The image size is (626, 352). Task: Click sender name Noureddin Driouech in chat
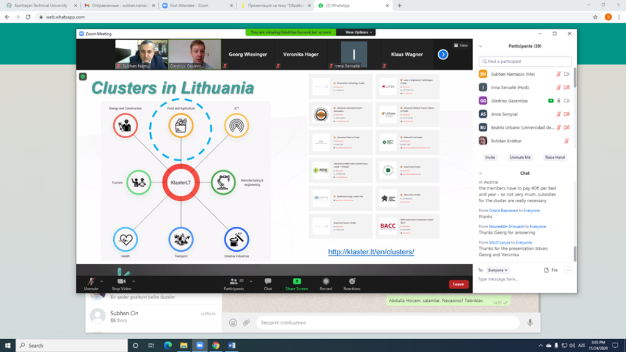(x=506, y=226)
